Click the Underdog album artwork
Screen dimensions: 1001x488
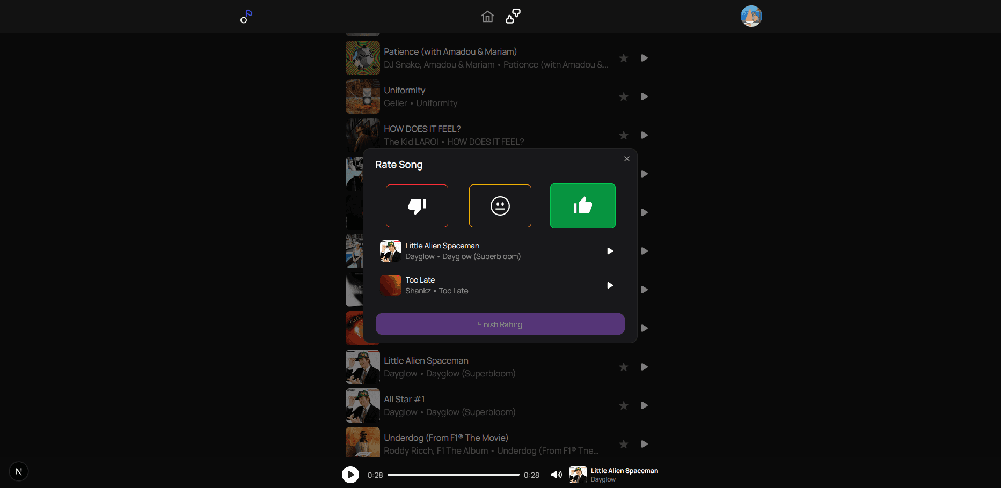click(363, 442)
